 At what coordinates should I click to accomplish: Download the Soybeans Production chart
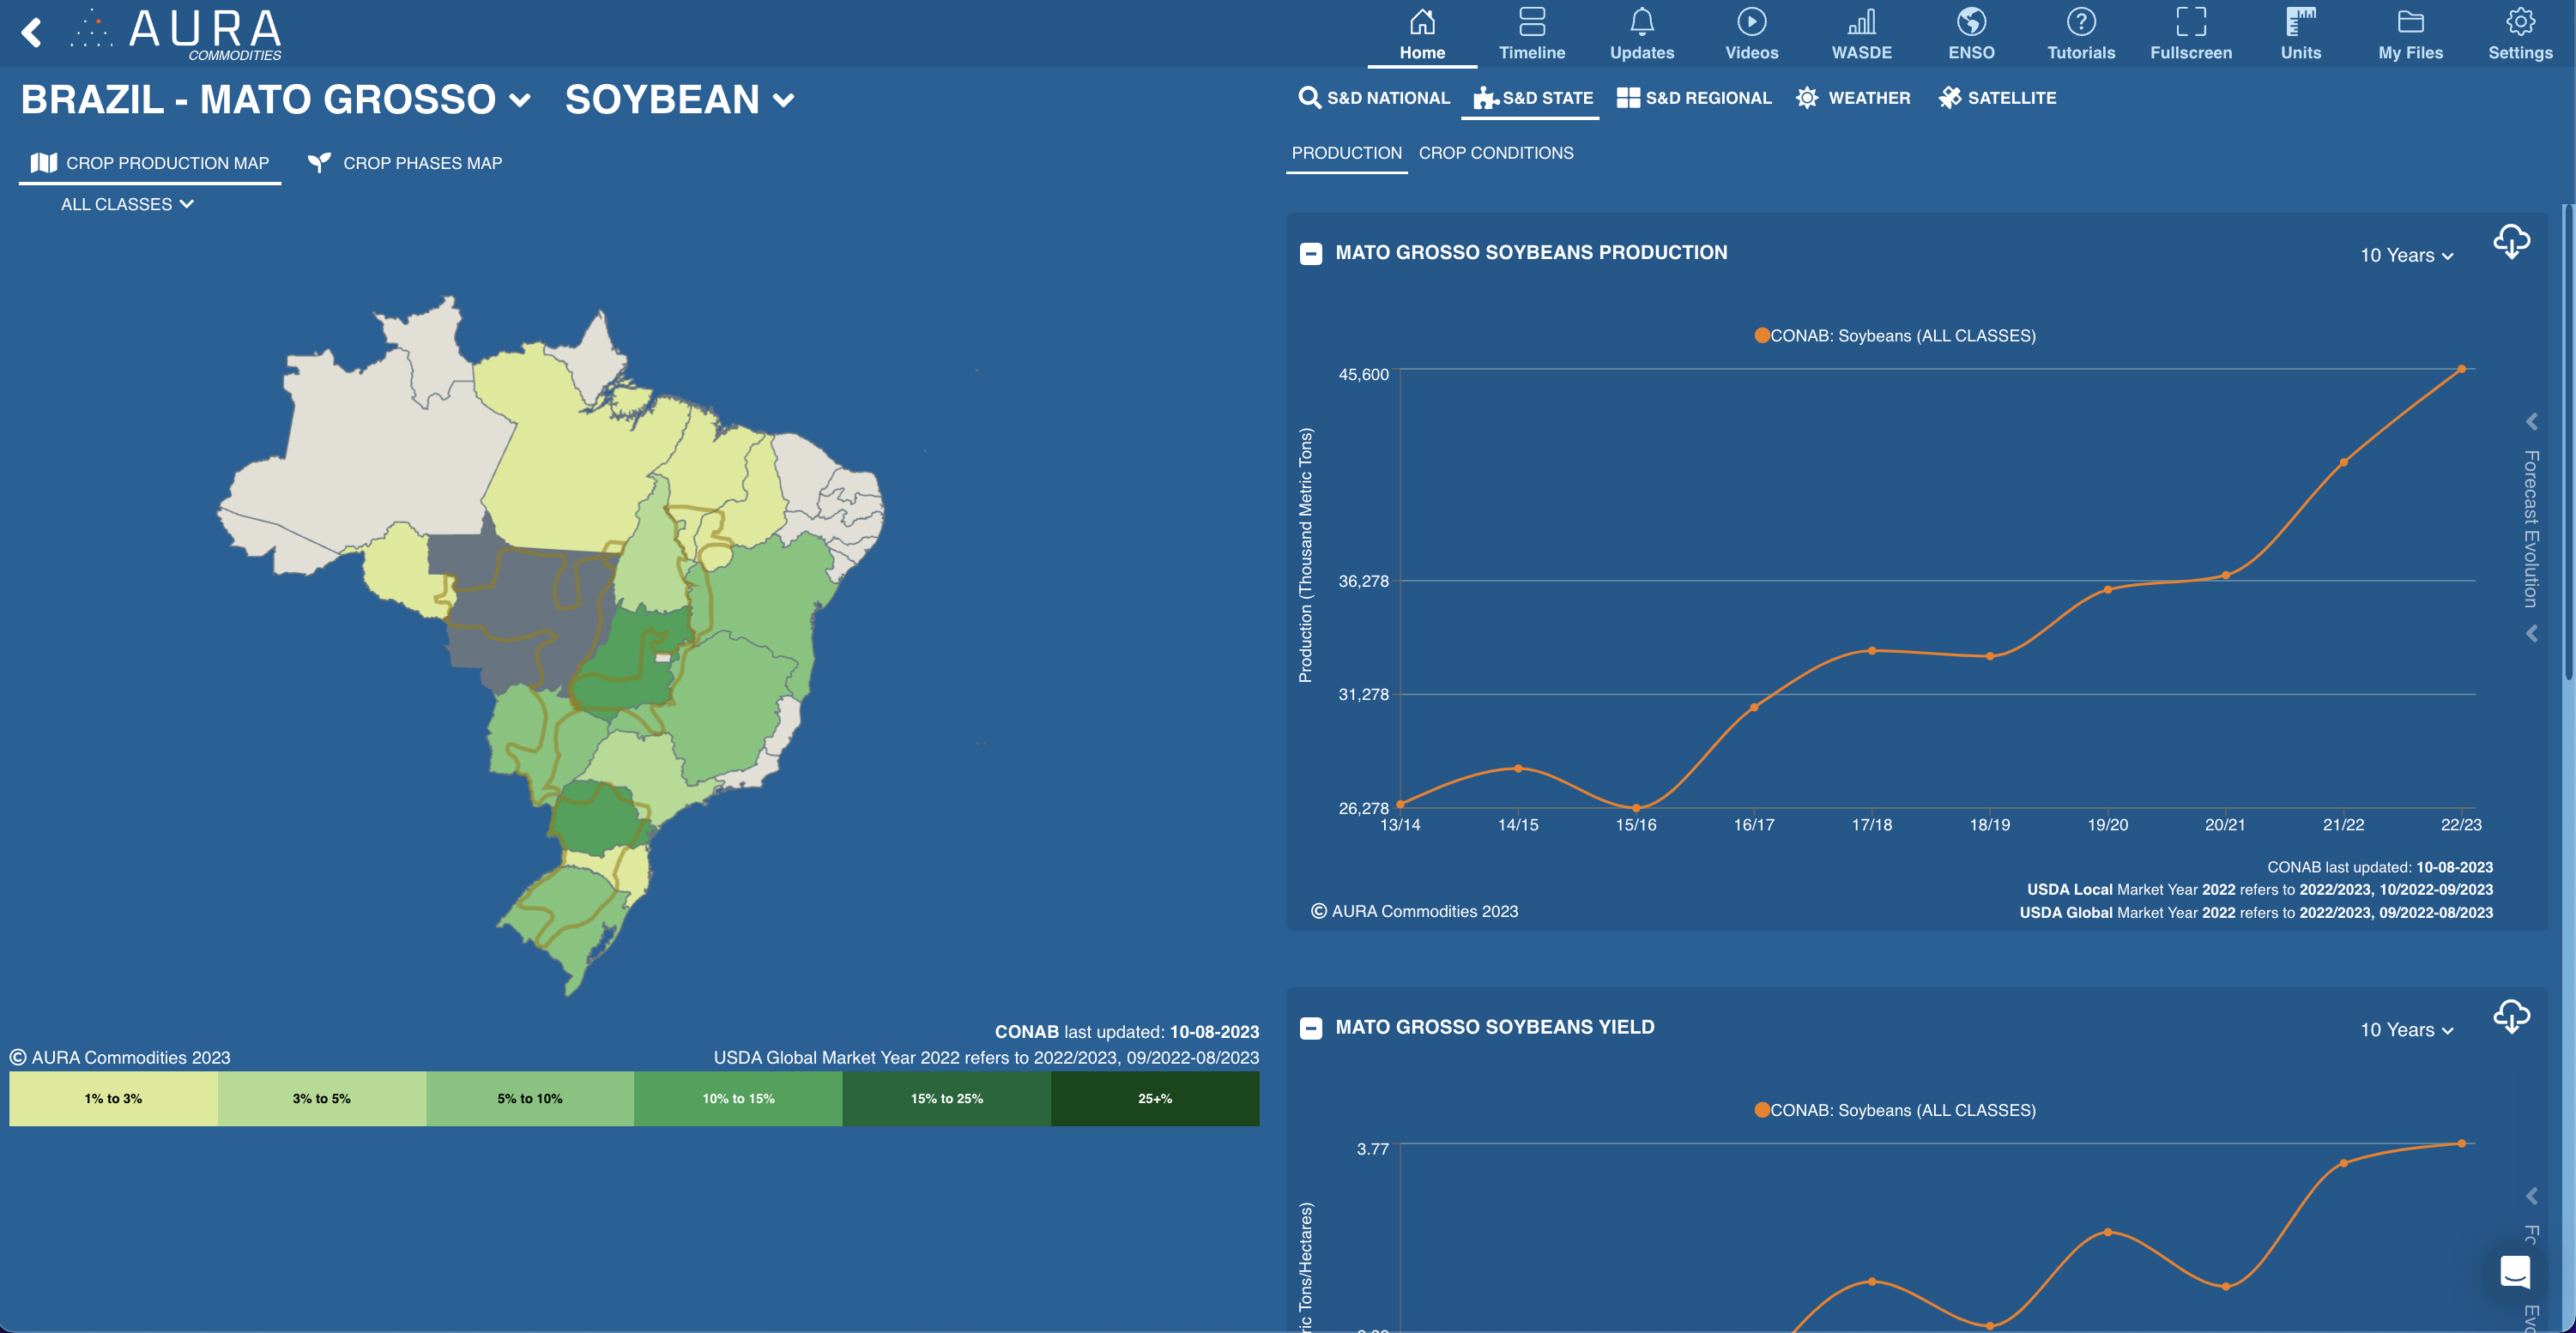(x=2511, y=242)
